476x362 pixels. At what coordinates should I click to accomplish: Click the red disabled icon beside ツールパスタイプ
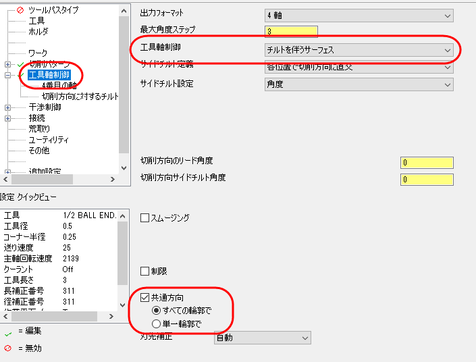click(20, 10)
